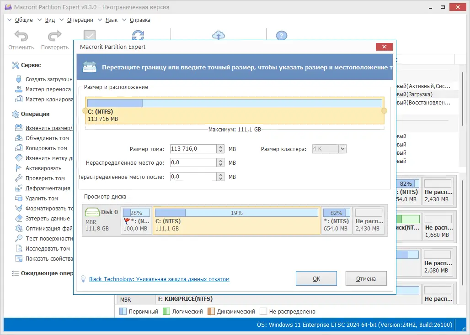
Task: Click the Логический legend color swatch
Action: [x=166, y=311]
